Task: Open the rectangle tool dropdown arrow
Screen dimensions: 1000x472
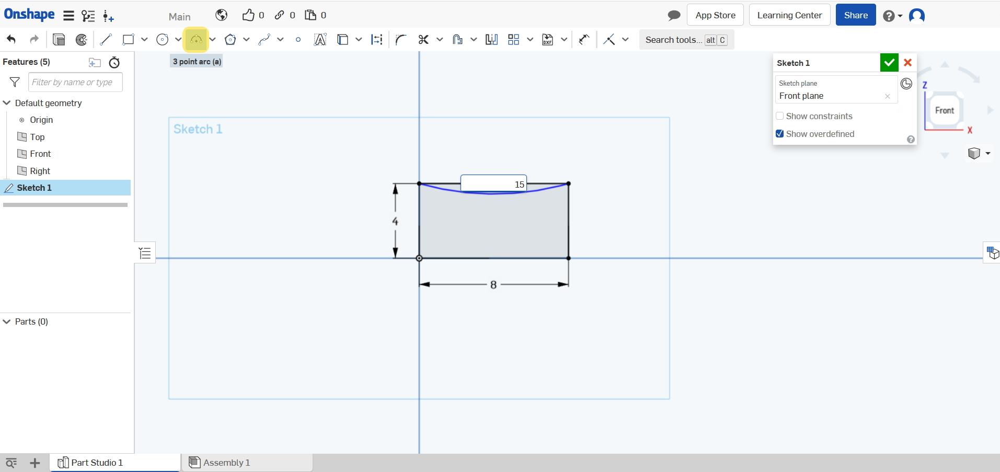Action: coord(144,40)
